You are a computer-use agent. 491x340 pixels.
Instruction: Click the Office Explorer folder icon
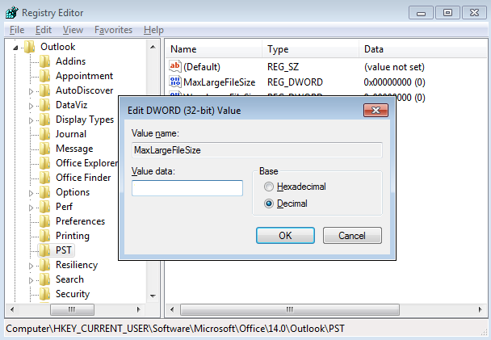[x=45, y=163]
